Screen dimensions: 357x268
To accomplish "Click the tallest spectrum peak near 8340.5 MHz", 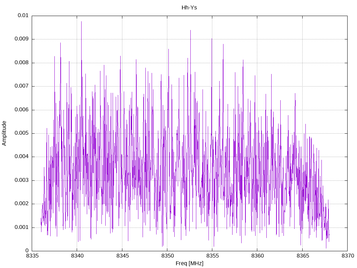I will pyautogui.click(x=81, y=22).
